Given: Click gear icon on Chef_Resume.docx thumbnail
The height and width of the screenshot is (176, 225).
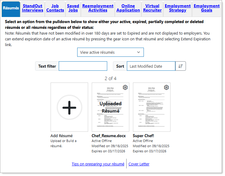Looking at the screenshot, I should 125,87.
